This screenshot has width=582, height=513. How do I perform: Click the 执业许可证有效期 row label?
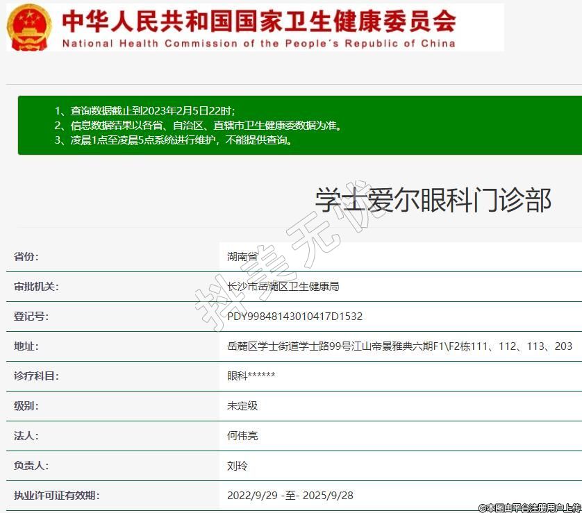coord(57,496)
